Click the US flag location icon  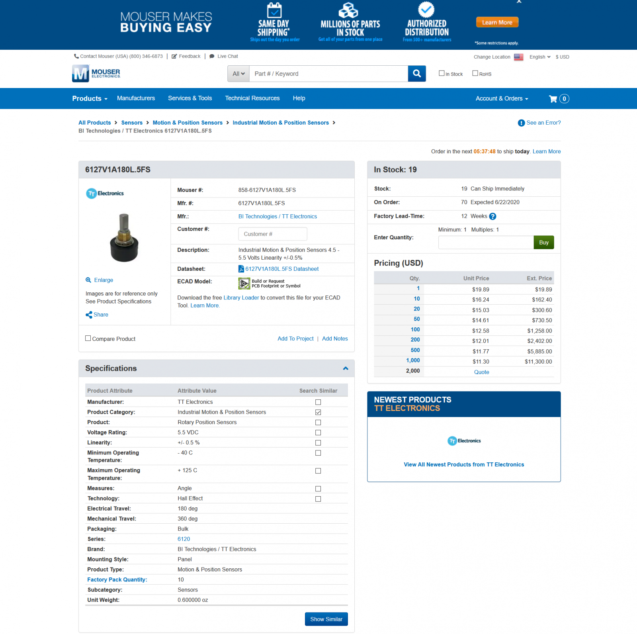(518, 57)
